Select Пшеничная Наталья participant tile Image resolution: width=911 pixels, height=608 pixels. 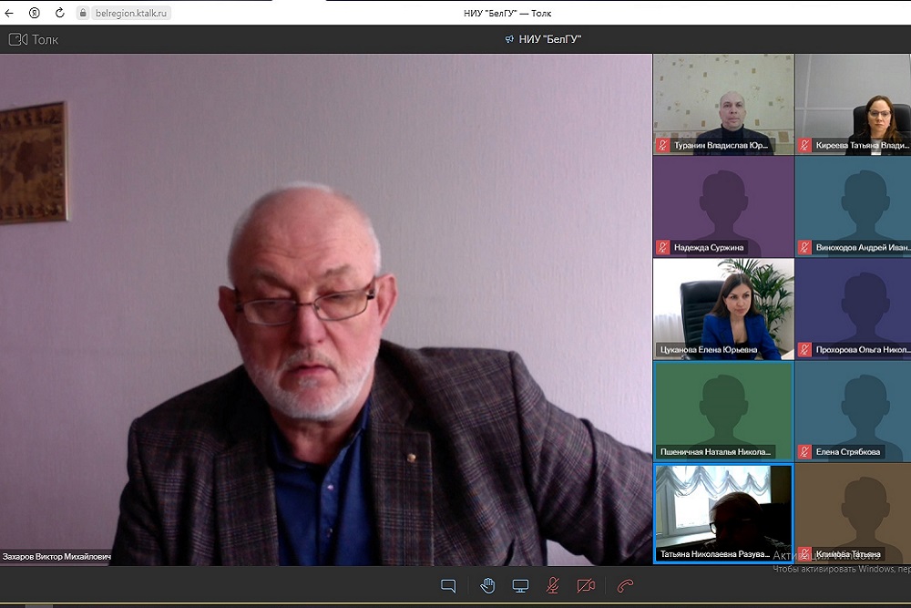(723, 410)
